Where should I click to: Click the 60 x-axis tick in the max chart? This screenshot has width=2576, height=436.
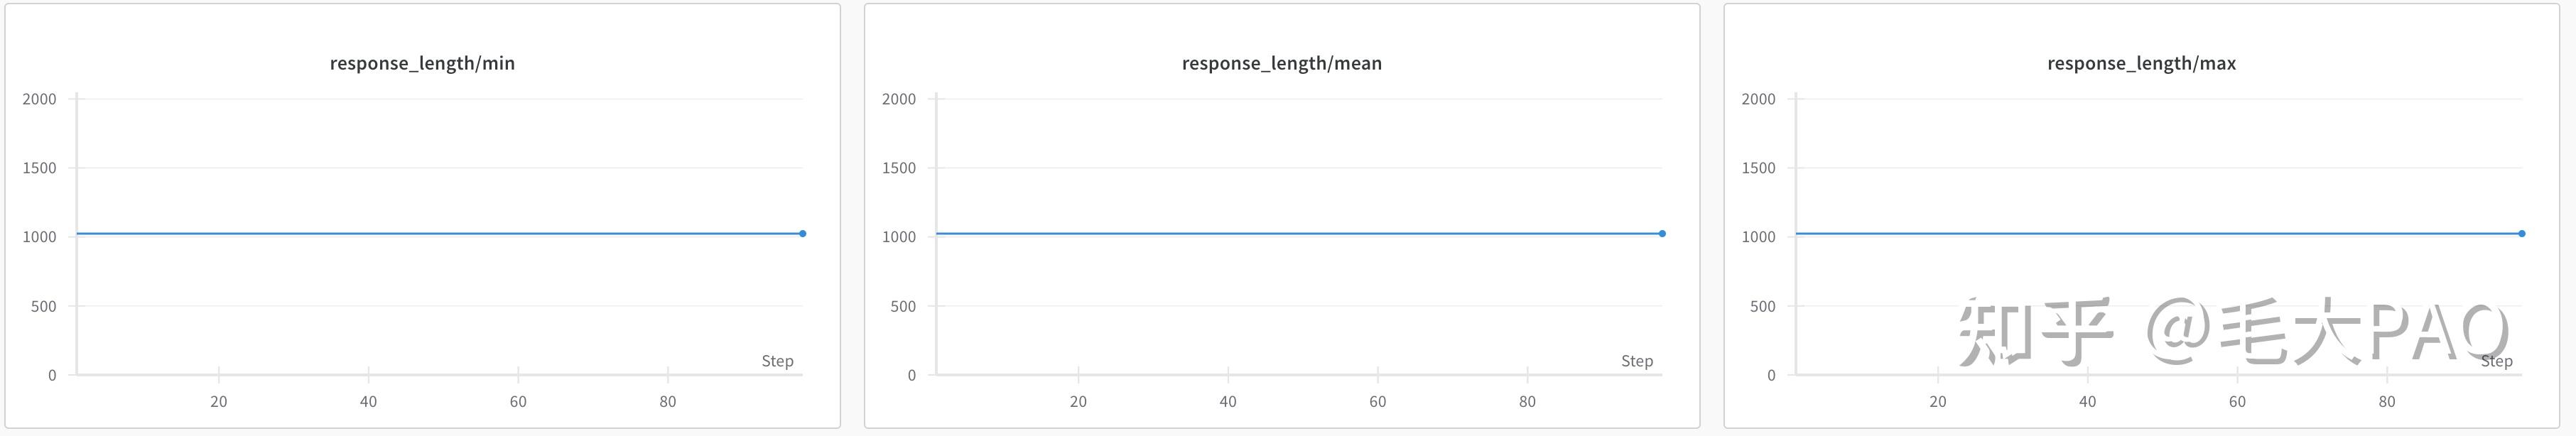(x=2237, y=401)
